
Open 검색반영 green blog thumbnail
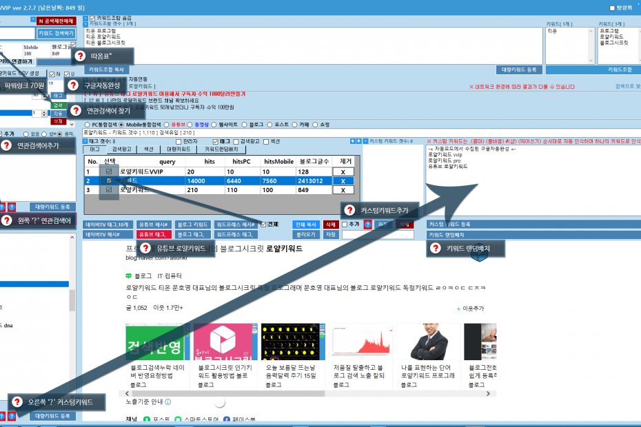pos(158,342)
